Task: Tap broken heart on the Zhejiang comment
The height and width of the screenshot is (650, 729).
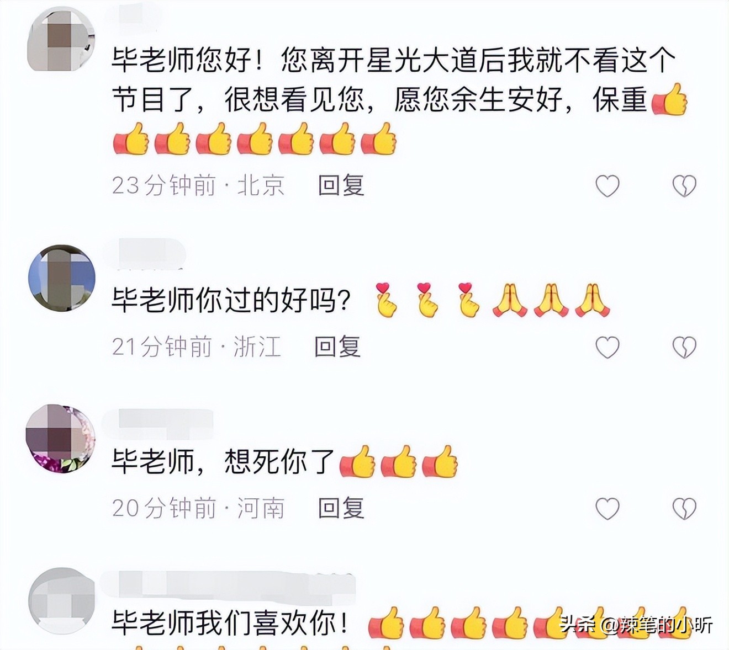Action: click(684, 348)
